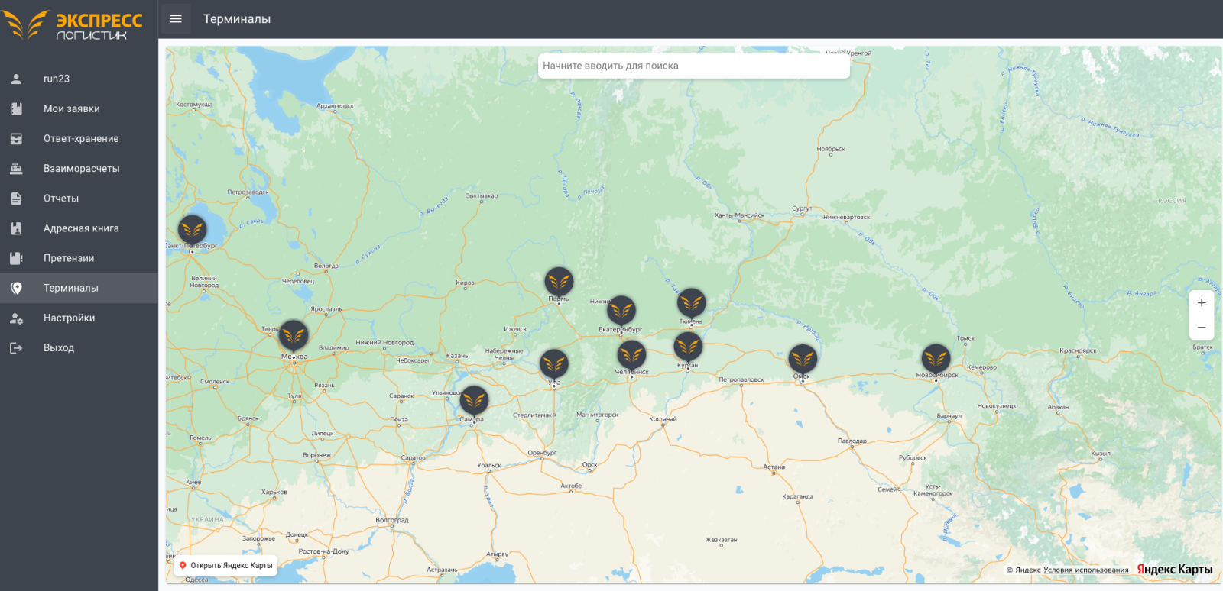Click the Мои заявки sidebar icon
The image size is (1223, 591).
pos(16,108)
